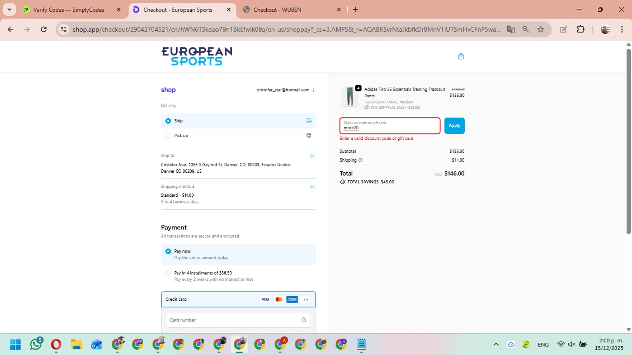The image size is (632, 355).
Task: Show the +4 additional card types
Action: point(305,299)
